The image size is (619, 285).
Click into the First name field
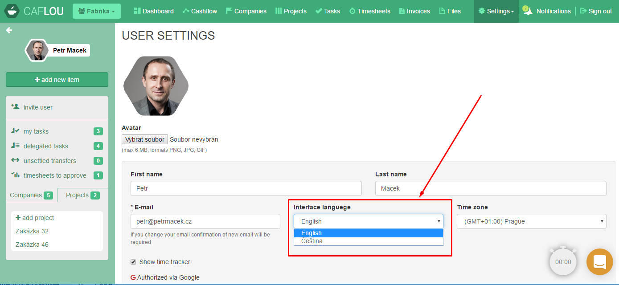(x=246, y=188)
